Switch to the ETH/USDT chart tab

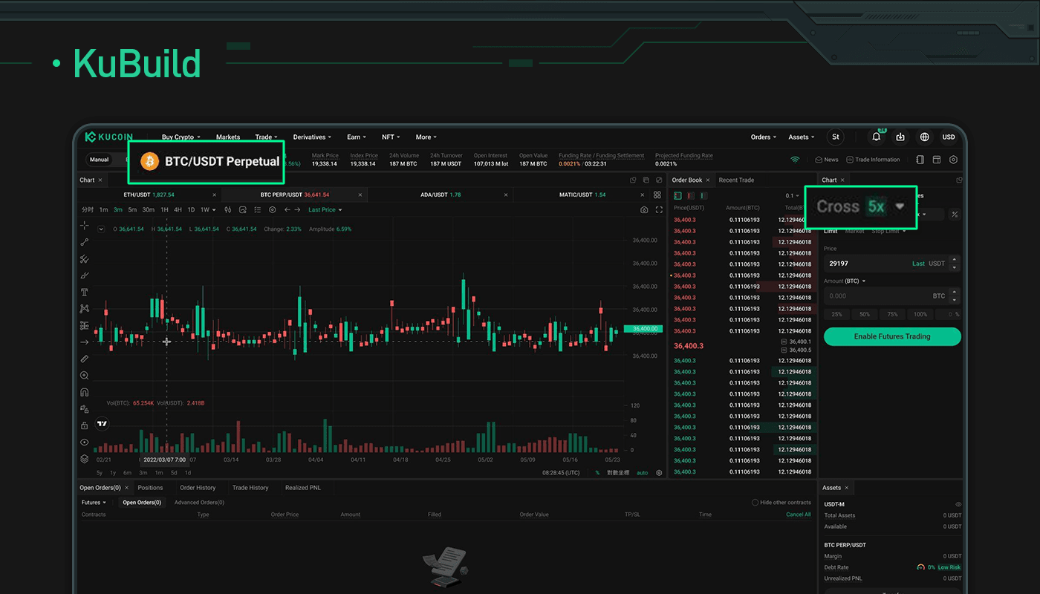click(x=149, y=195)
